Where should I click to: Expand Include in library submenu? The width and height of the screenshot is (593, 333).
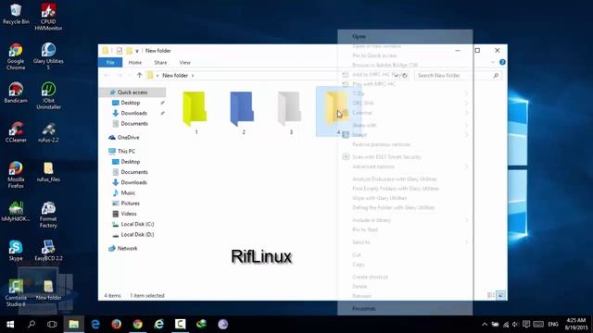click(x=405, y=220)
